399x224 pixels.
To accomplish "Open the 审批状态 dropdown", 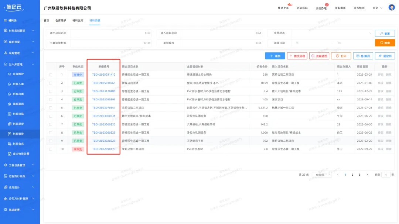I will pyautogui.click(x=331, y=33).
